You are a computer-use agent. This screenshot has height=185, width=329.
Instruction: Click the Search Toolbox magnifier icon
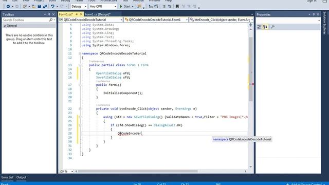(51, 20)
